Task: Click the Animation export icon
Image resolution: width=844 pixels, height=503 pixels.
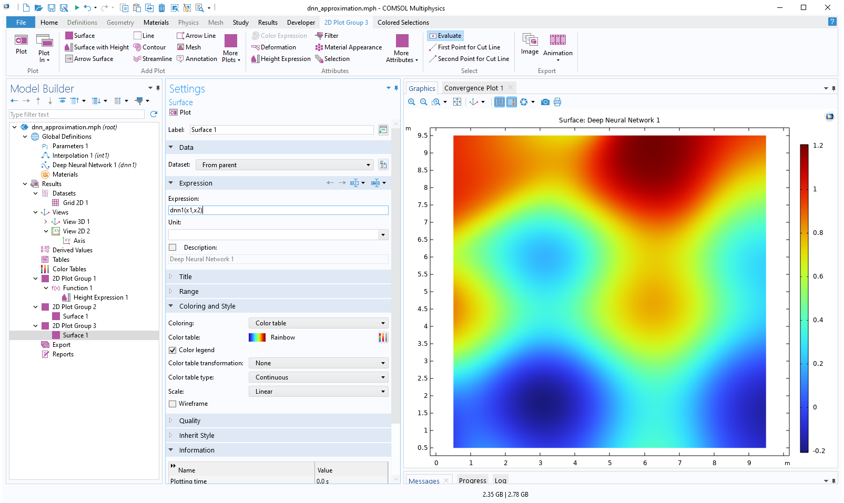Action: (x=557, y=40)
